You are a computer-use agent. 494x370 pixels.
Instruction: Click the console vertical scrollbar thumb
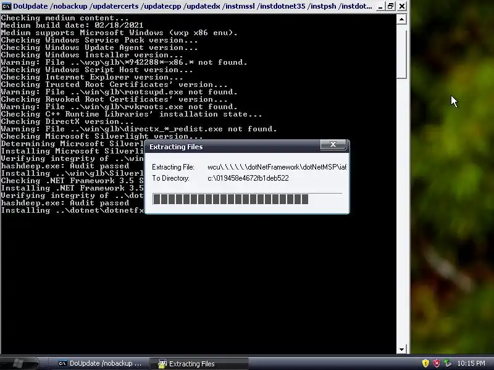401,54
